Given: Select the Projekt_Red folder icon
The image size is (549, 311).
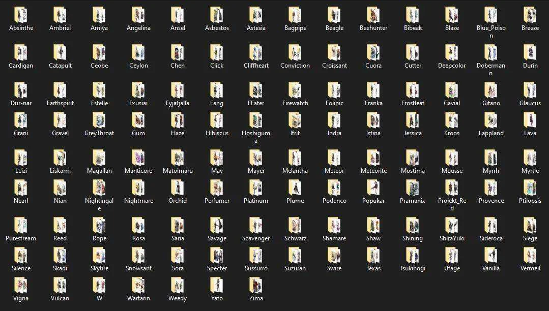Looking at the screenshot, I should click(452, 188).
